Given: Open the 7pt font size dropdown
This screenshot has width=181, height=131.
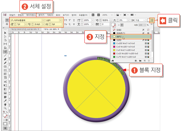Looking at the screenshot, I should coord(26,24).
